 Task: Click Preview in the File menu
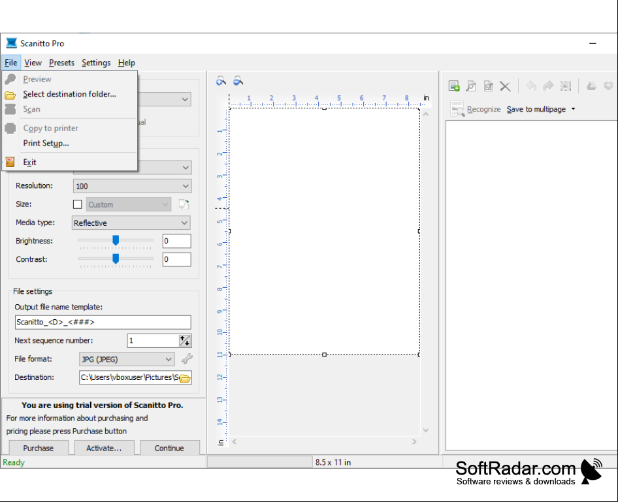pyautogui.click(x=70, y=79)
